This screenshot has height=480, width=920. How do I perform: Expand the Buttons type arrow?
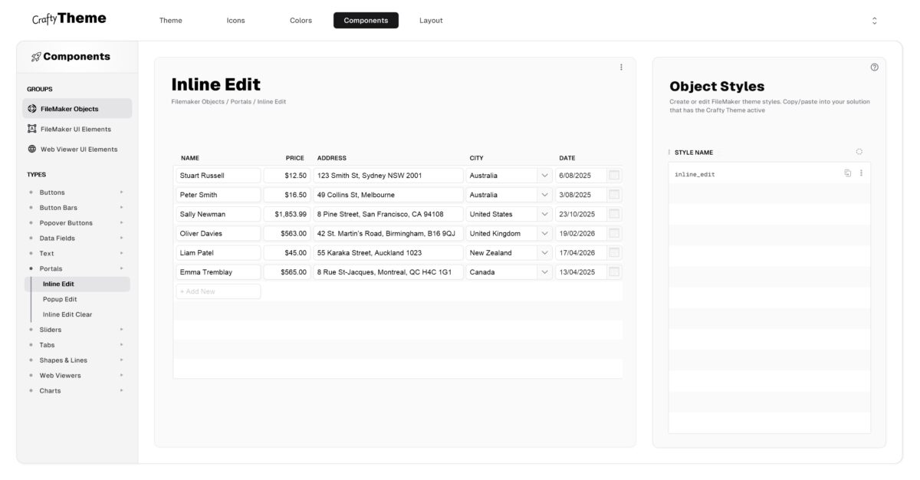click(x=121, y=192)
